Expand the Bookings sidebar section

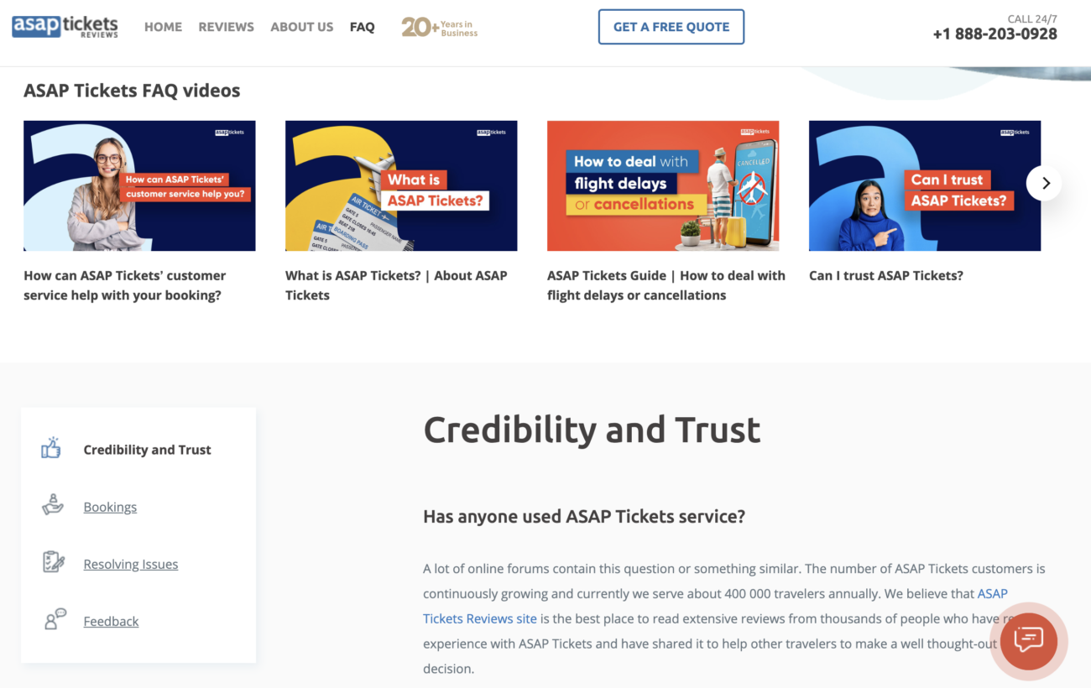(110, 507)
